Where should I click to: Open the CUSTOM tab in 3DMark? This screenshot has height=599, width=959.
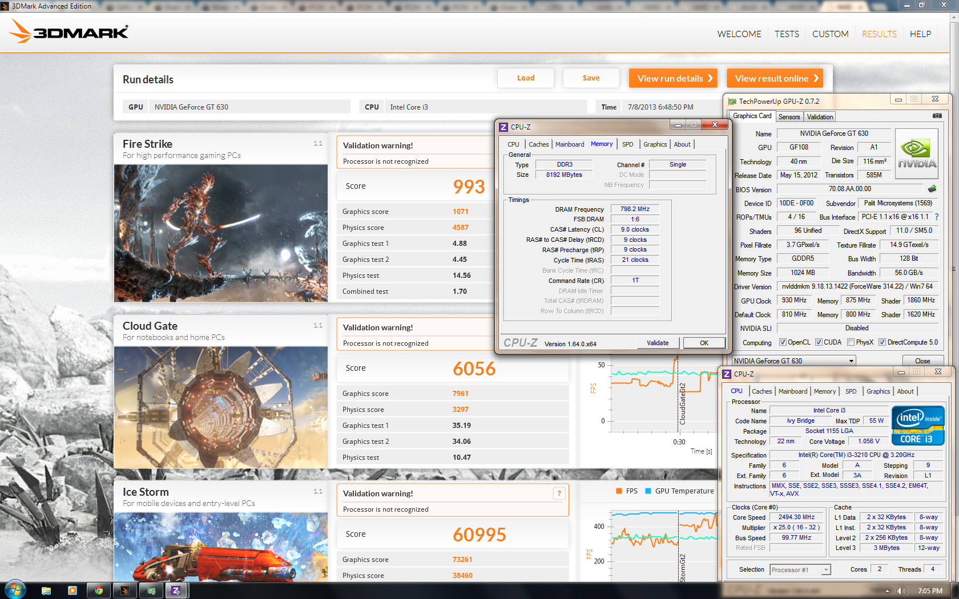tap(830, 34)
